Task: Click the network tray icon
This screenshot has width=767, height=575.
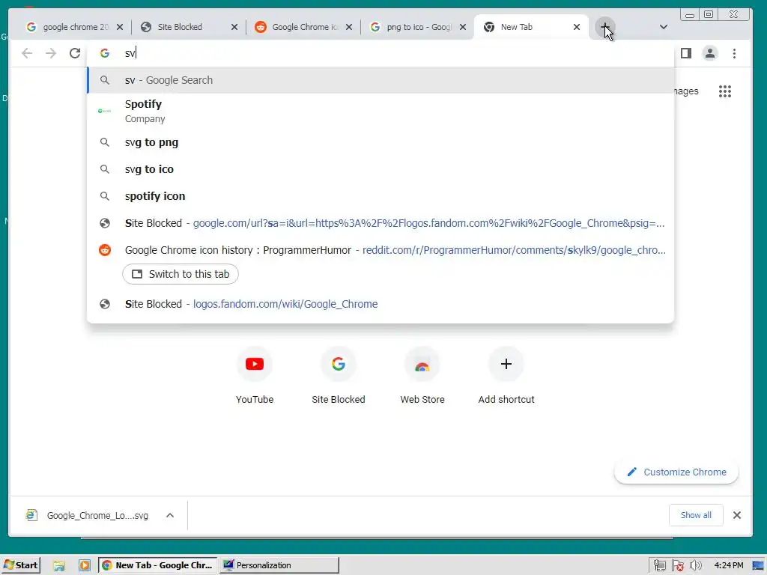Action: pos(659,565)
